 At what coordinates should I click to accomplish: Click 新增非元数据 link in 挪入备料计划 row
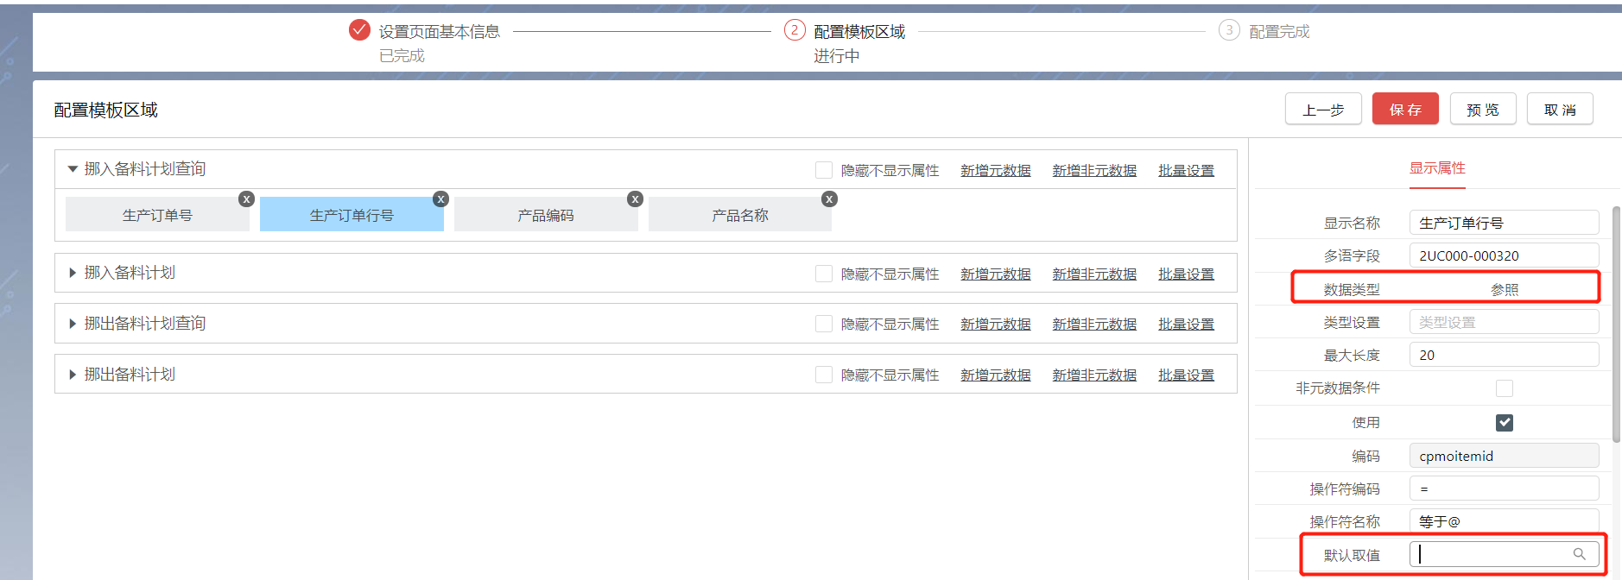pyautogui.click(x=1094, y=274)
